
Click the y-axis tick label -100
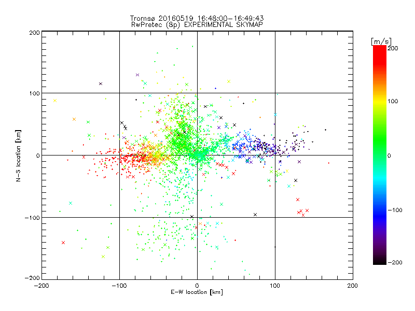[32, 218]
